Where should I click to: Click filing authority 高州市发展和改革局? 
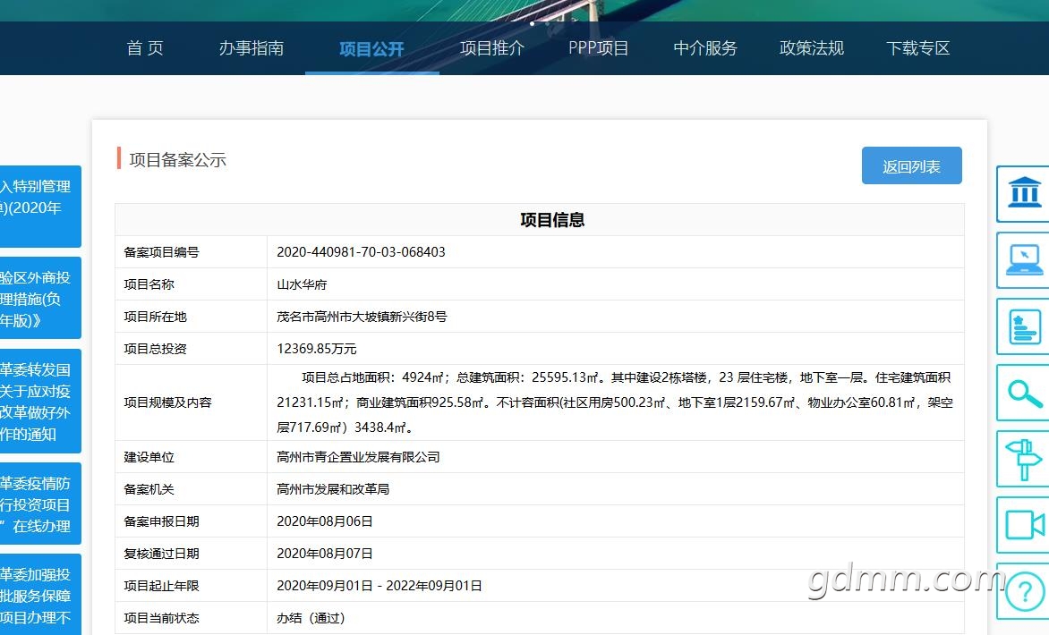point(333,489)
